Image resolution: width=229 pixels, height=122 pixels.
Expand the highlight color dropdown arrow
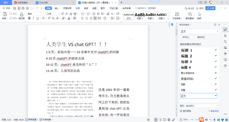66,18
